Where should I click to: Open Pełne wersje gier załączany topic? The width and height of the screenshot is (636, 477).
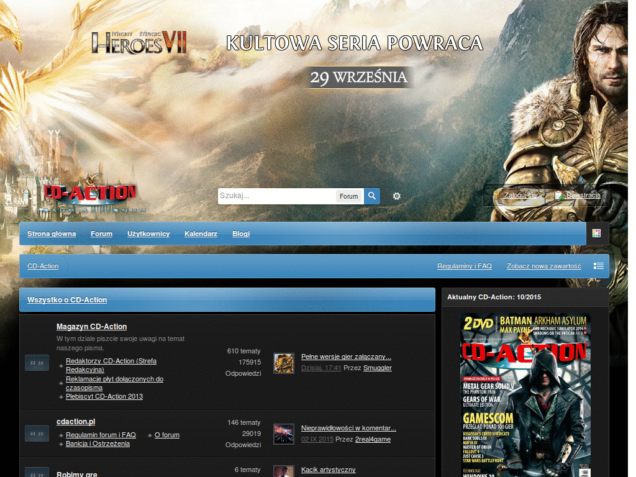tap(346, 357)
